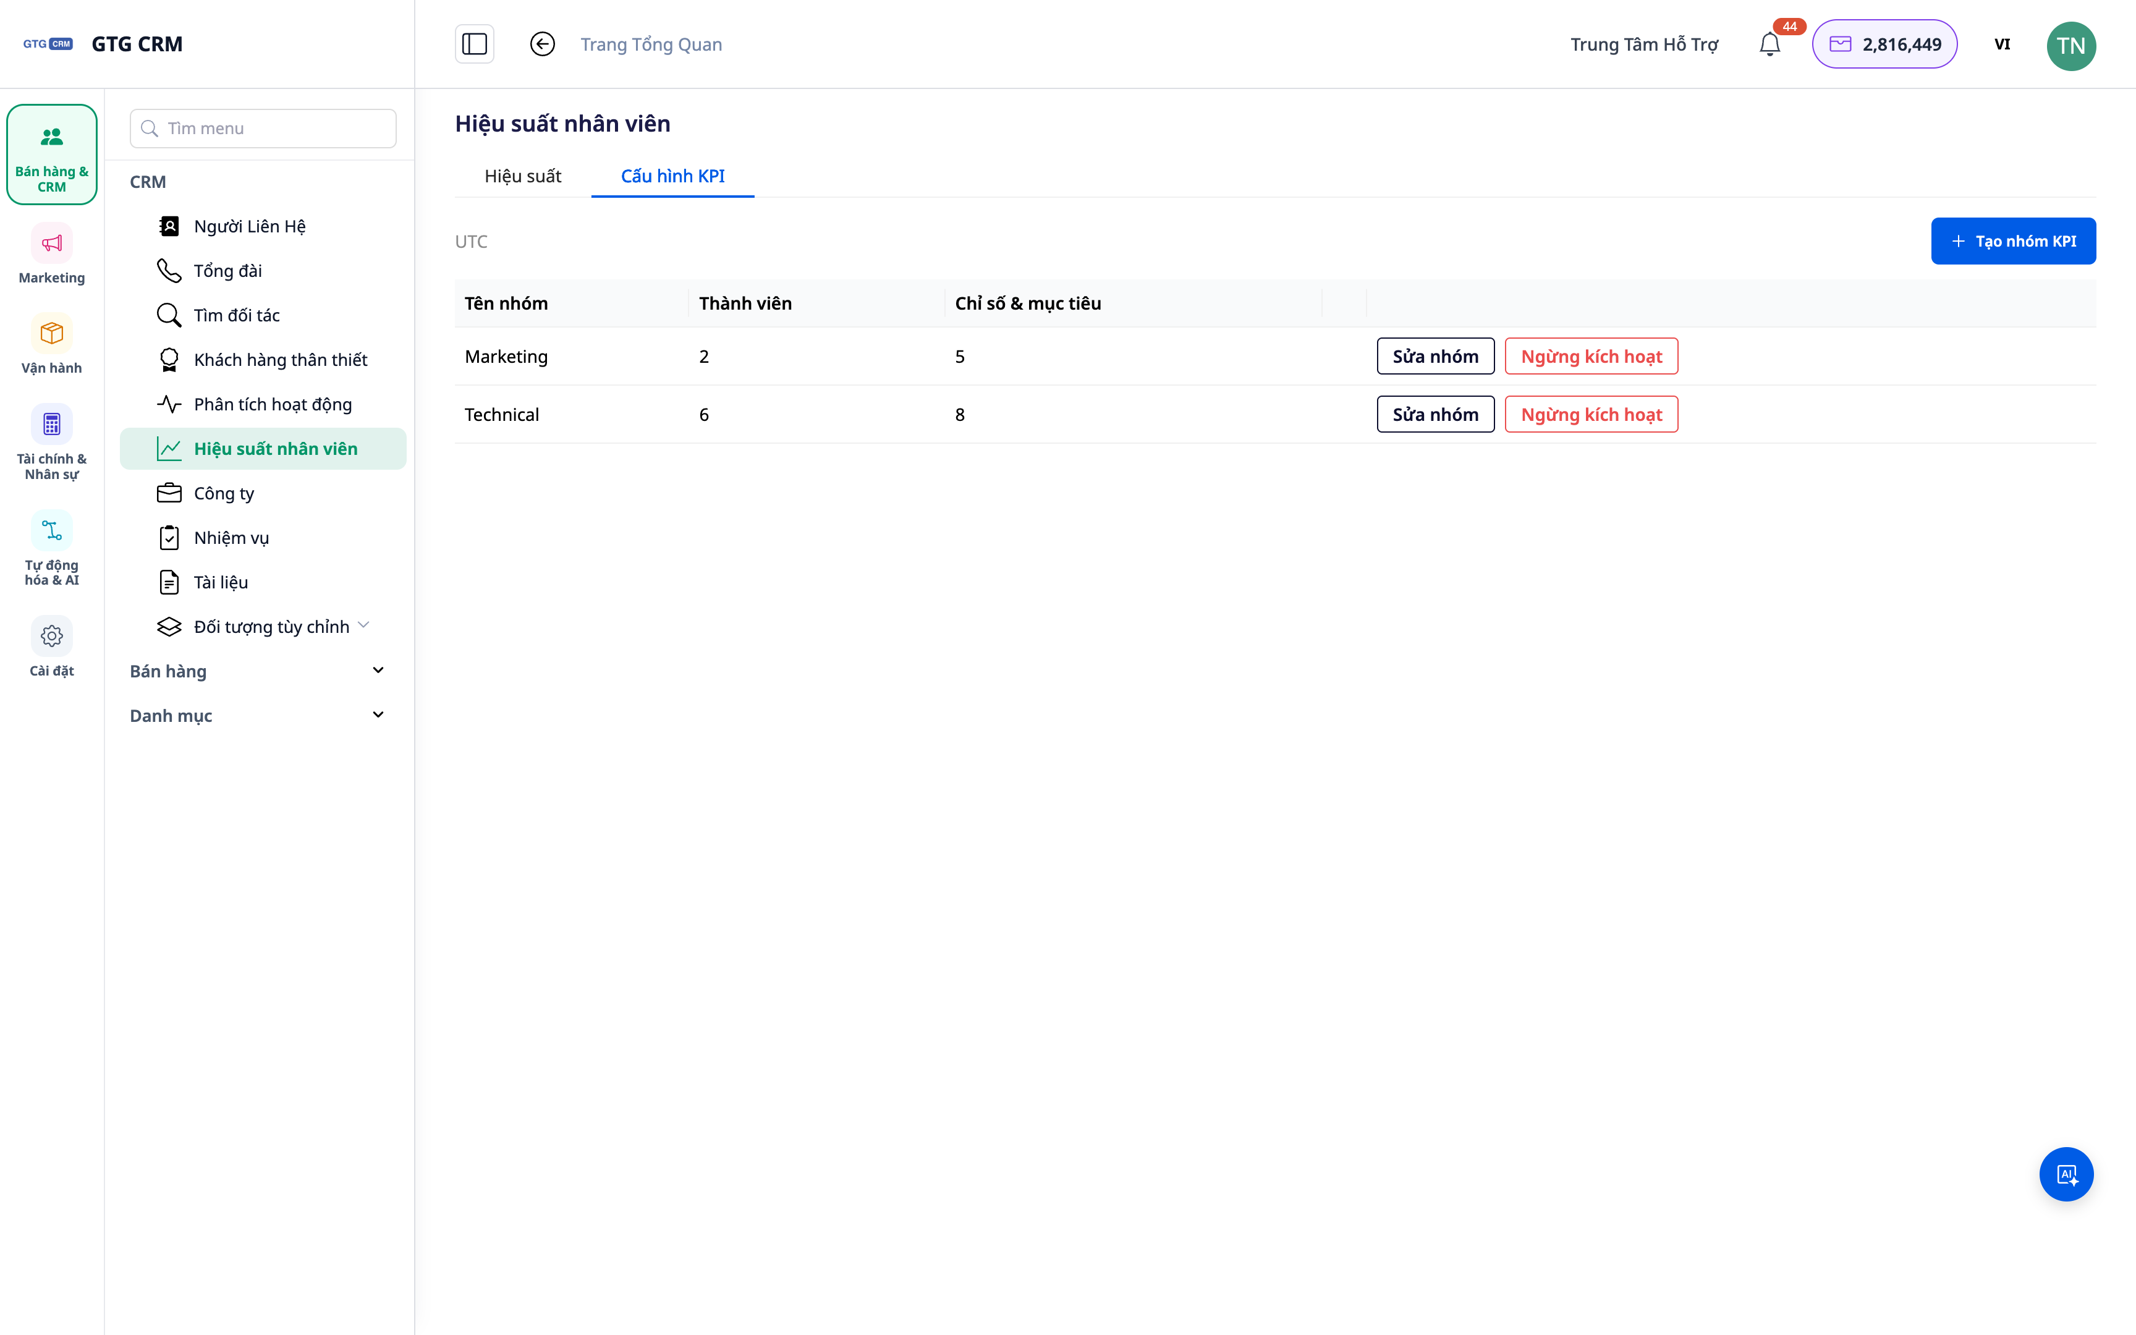Open the Vận hành module icon
This screenshot has height=1335, width=2136.
[52, 333]
